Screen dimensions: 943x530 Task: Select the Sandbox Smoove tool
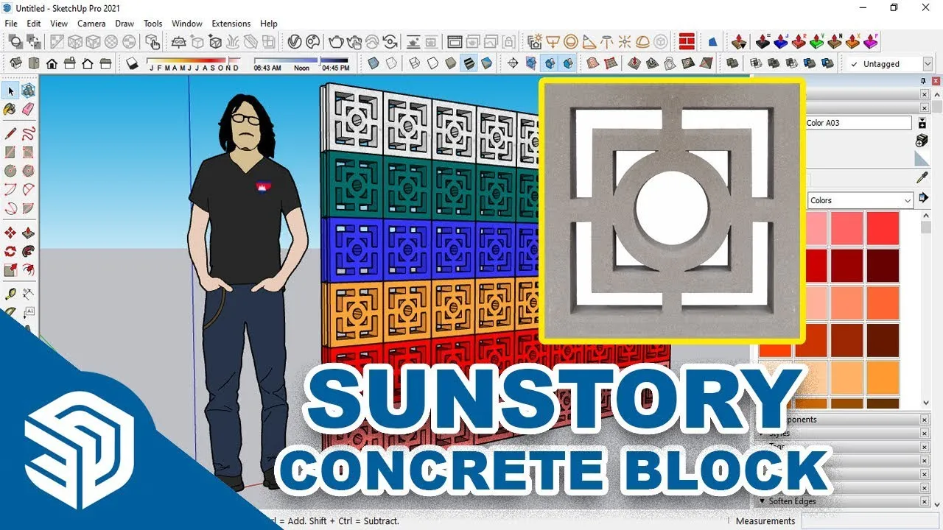click(x=634, y=63)
